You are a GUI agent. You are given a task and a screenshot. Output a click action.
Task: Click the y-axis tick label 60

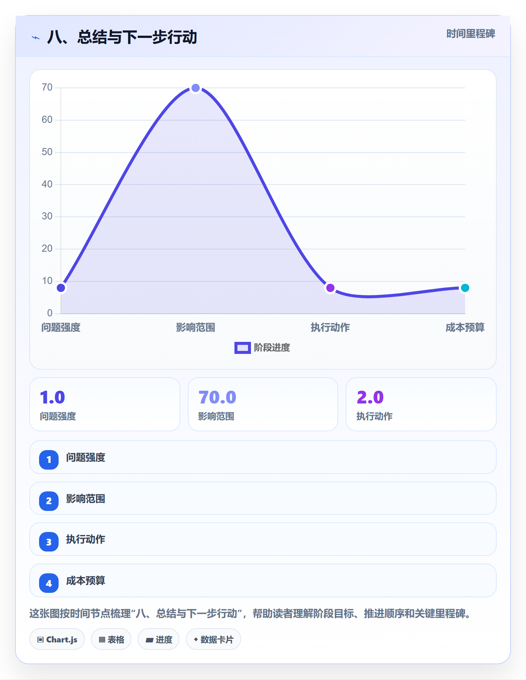(47, 120)
